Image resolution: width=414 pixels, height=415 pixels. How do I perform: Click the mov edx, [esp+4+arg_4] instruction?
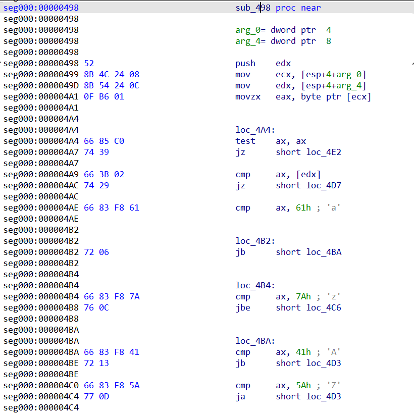pos(301,85)
